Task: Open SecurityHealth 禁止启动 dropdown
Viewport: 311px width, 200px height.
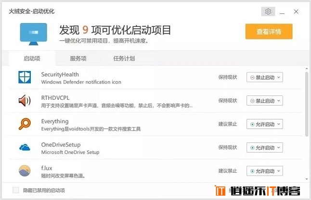Action: [265, 77]
